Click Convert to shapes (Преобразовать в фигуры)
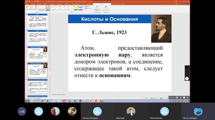 pos(97,8)
